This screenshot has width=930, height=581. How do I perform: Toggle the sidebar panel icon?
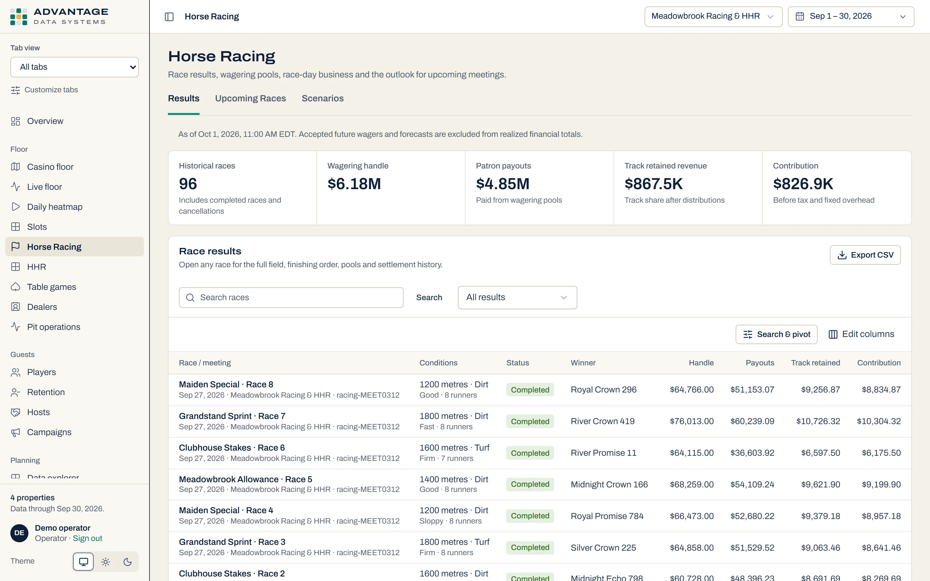169,16
